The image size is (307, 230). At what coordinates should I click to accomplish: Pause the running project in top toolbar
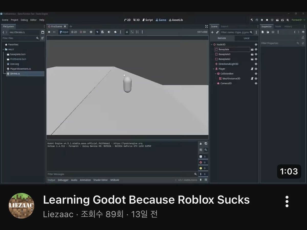pos(262,20)
